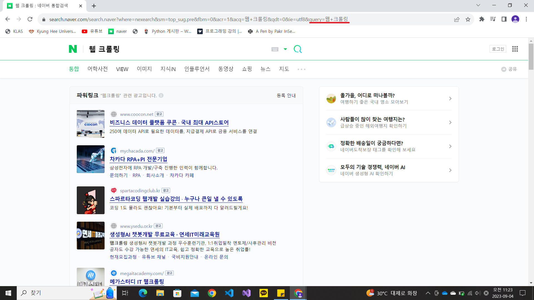The height and width of the screenshot is (300, 534).
Task: Open KakaoTalk from the taskbar
Action: coord(263,293)
